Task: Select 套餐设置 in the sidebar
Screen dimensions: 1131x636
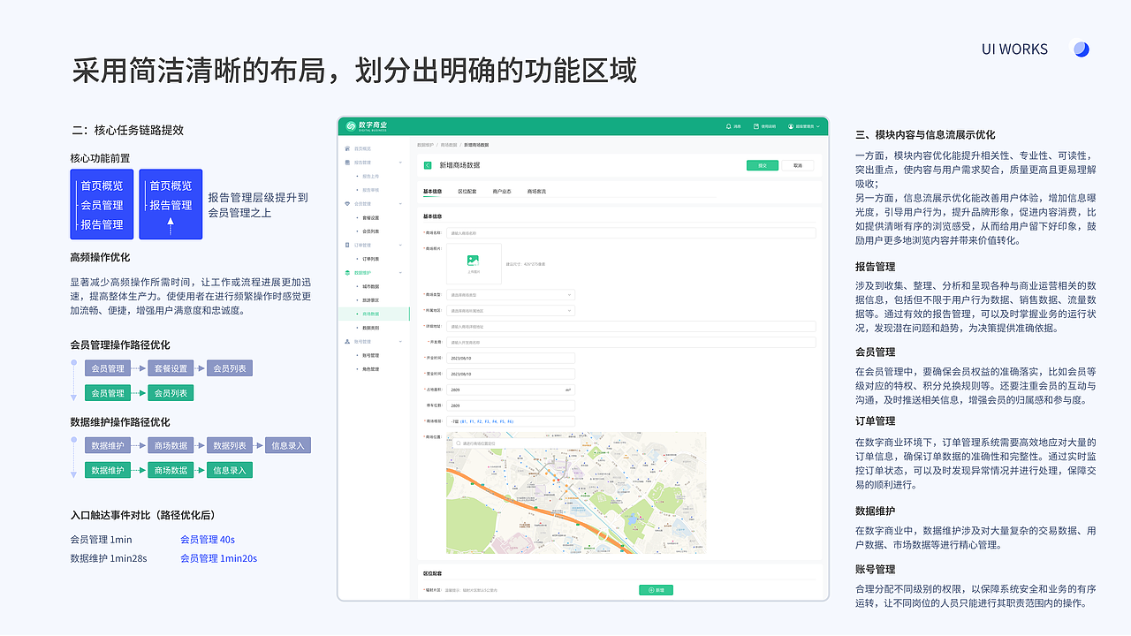Action: pyautogui.click(x=371, y=217)
